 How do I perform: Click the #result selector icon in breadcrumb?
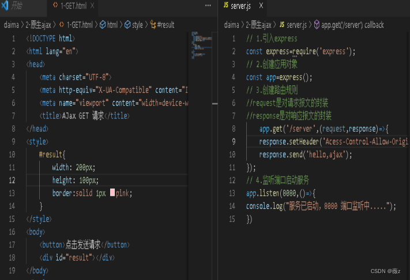click(x=153, y=25)
